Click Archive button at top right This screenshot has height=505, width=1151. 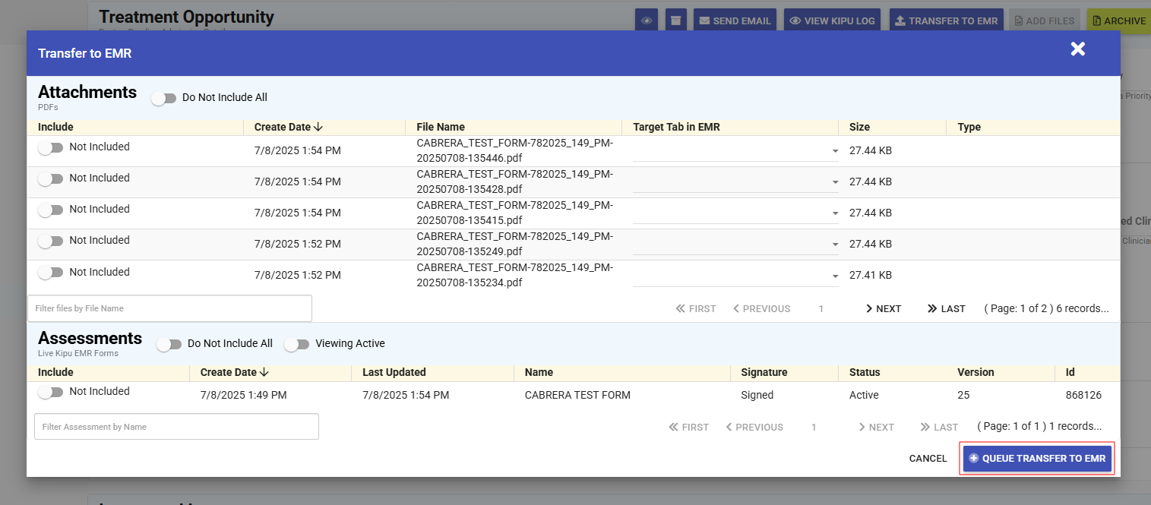[1118, 21]
